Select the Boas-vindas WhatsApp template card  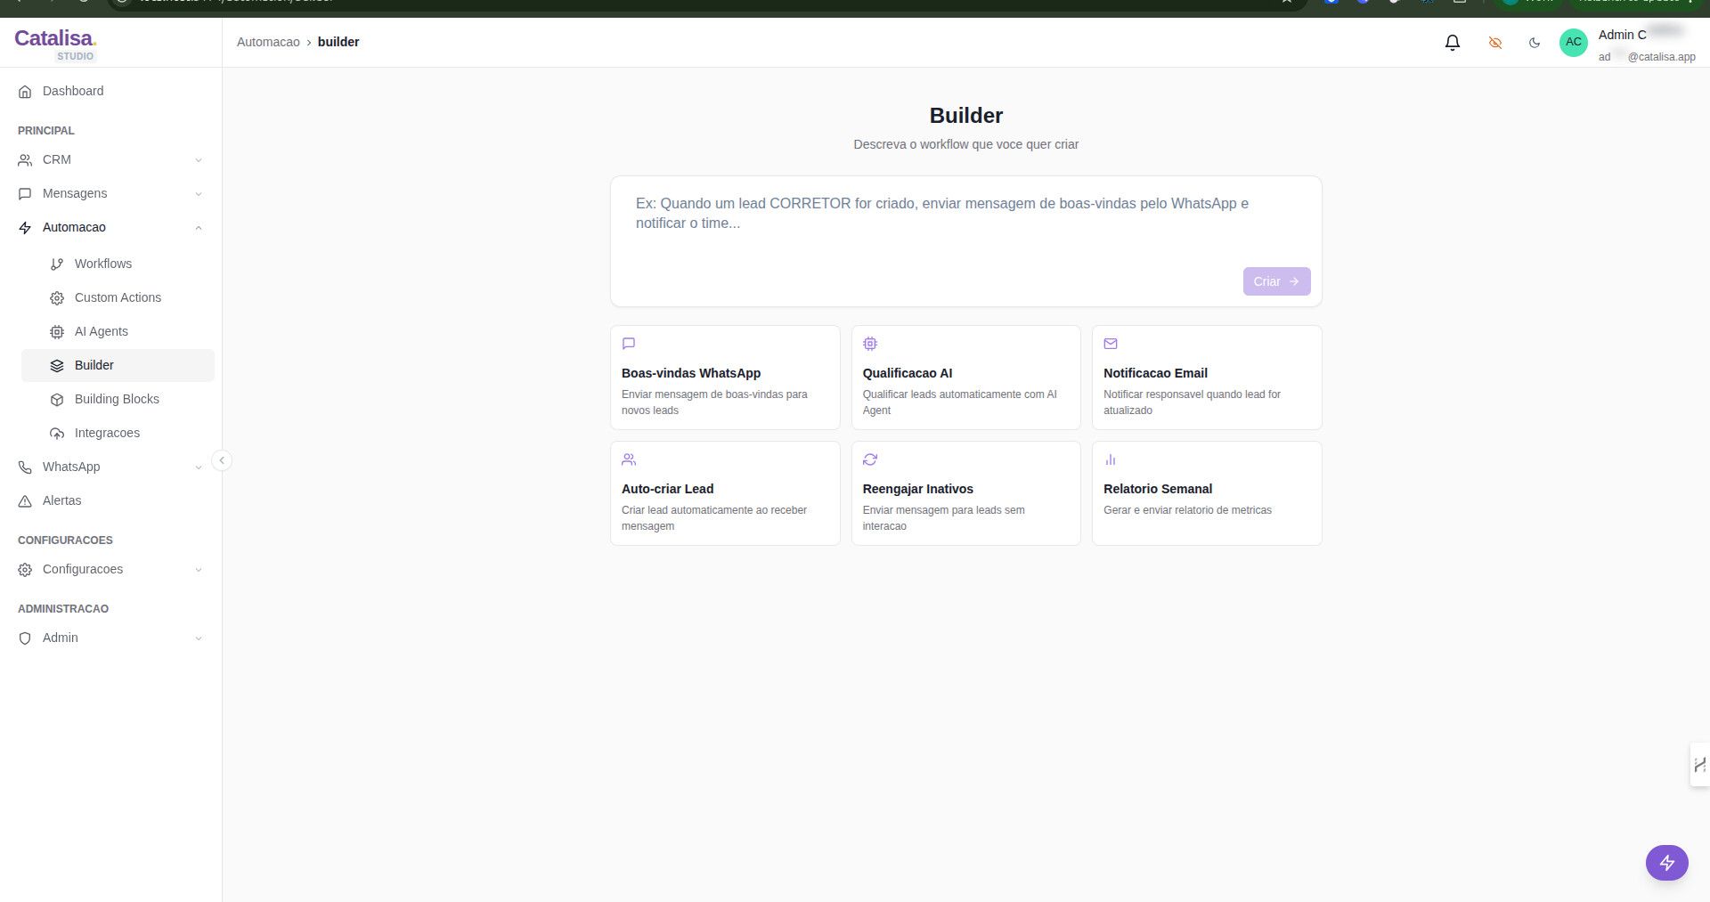coord(725,378)
